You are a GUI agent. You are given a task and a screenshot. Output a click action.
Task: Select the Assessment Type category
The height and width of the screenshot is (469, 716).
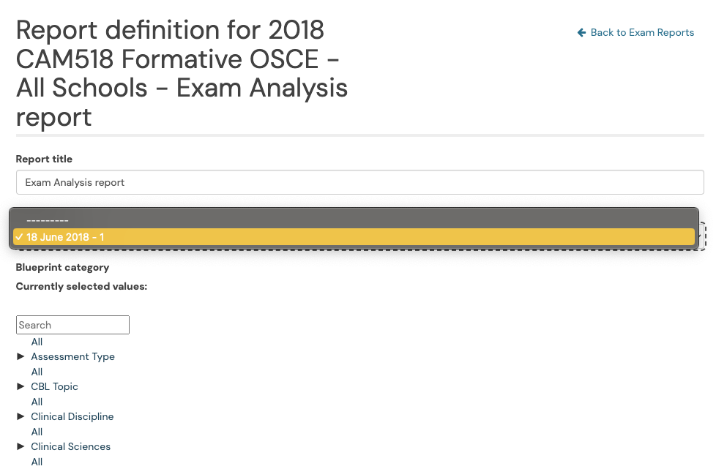tap(72, 357)
